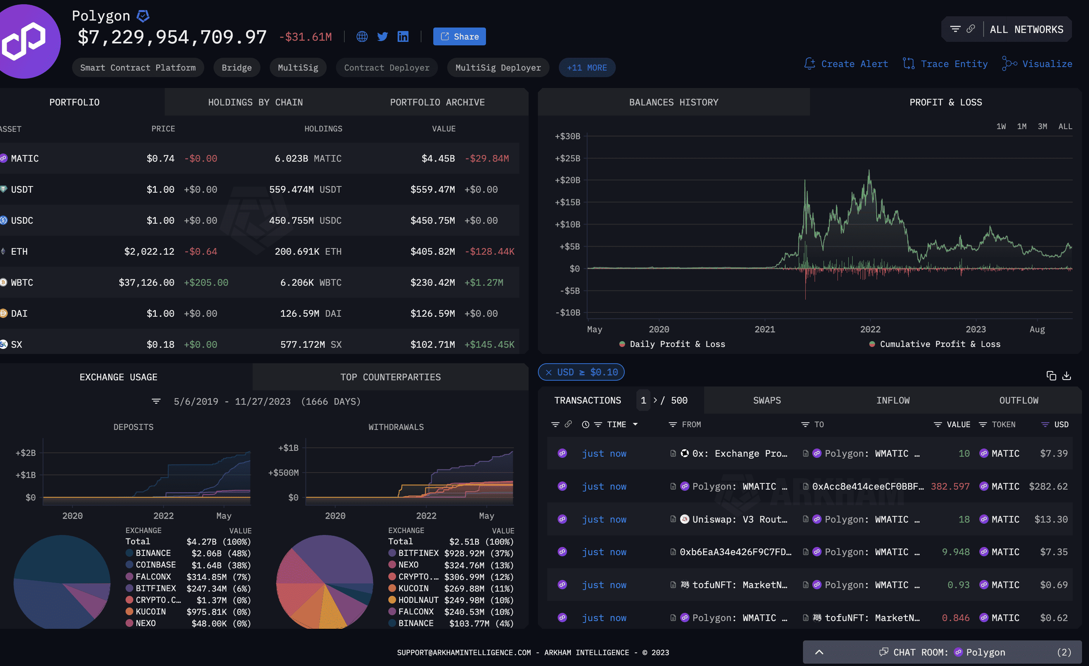This screenshot has height=666, width=1089.
Task: Click the Visualize graph icon
Action: click(1009, 64)
